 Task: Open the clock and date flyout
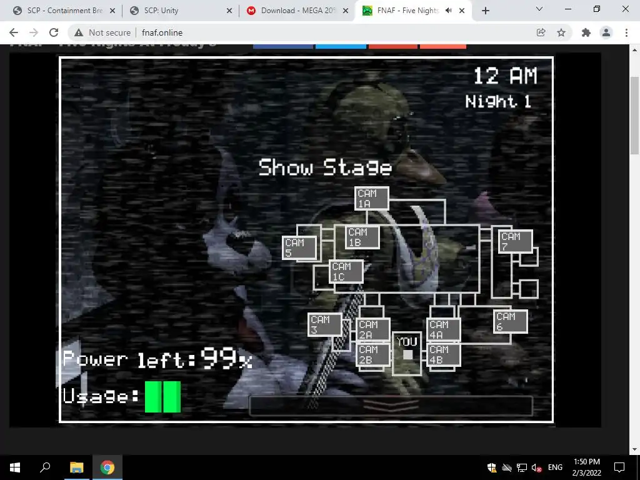click(586, 467)
